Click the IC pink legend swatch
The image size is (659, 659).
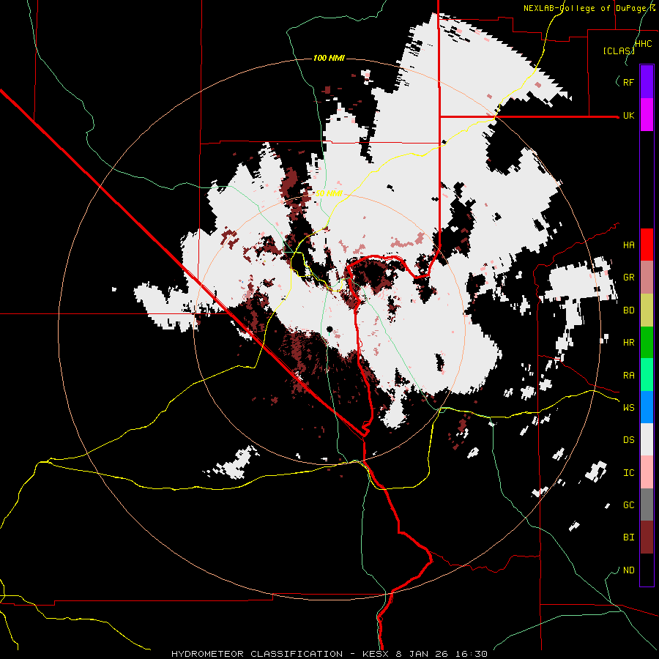click(x=647, y=472)
